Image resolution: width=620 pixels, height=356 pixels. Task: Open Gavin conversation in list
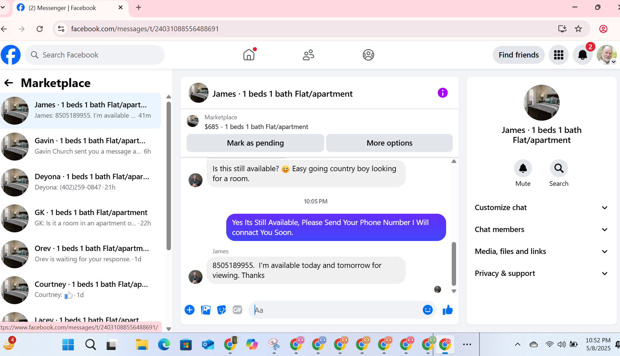[x=80, y=146]
